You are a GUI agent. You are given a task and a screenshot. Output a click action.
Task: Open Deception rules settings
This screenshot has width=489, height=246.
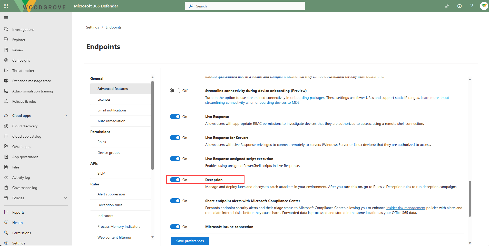(x=120, y=205)
